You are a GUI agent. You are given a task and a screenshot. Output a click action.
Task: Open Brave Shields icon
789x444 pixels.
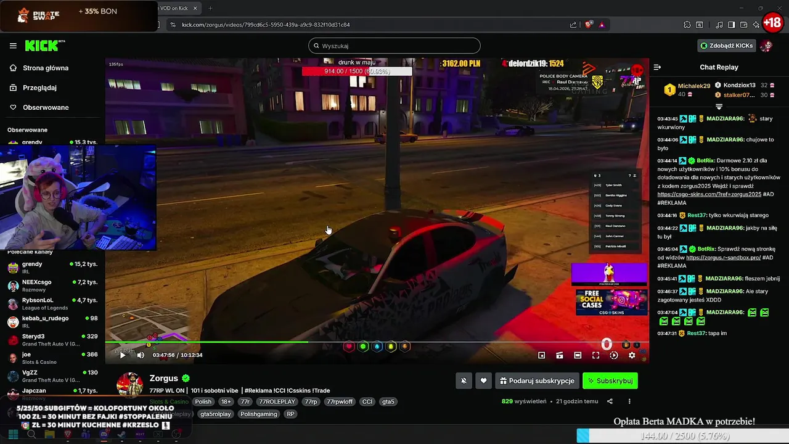(x=589, y=25)
